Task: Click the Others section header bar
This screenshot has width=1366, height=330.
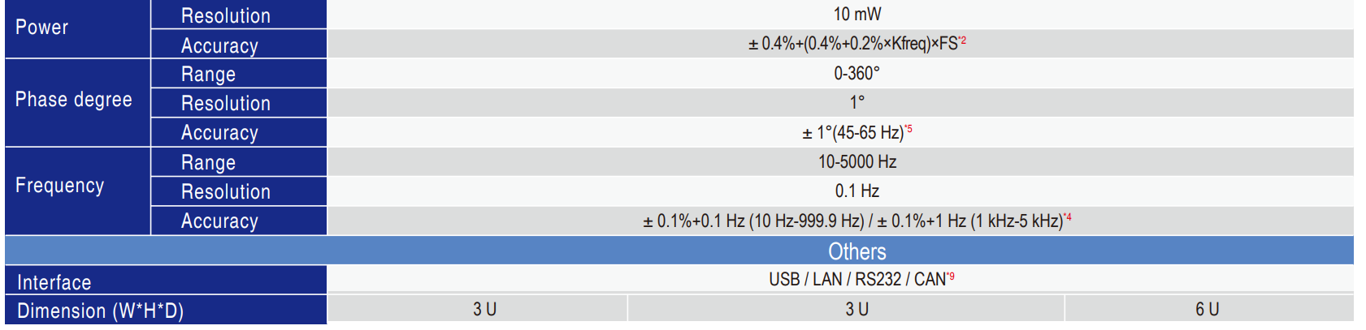Action: click(x=856, y=251)
